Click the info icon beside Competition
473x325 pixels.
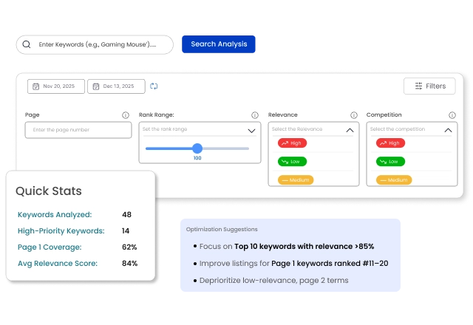(451, 115)
